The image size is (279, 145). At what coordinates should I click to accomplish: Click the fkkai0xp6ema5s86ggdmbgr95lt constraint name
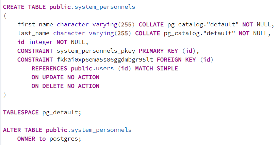point(105,60)
